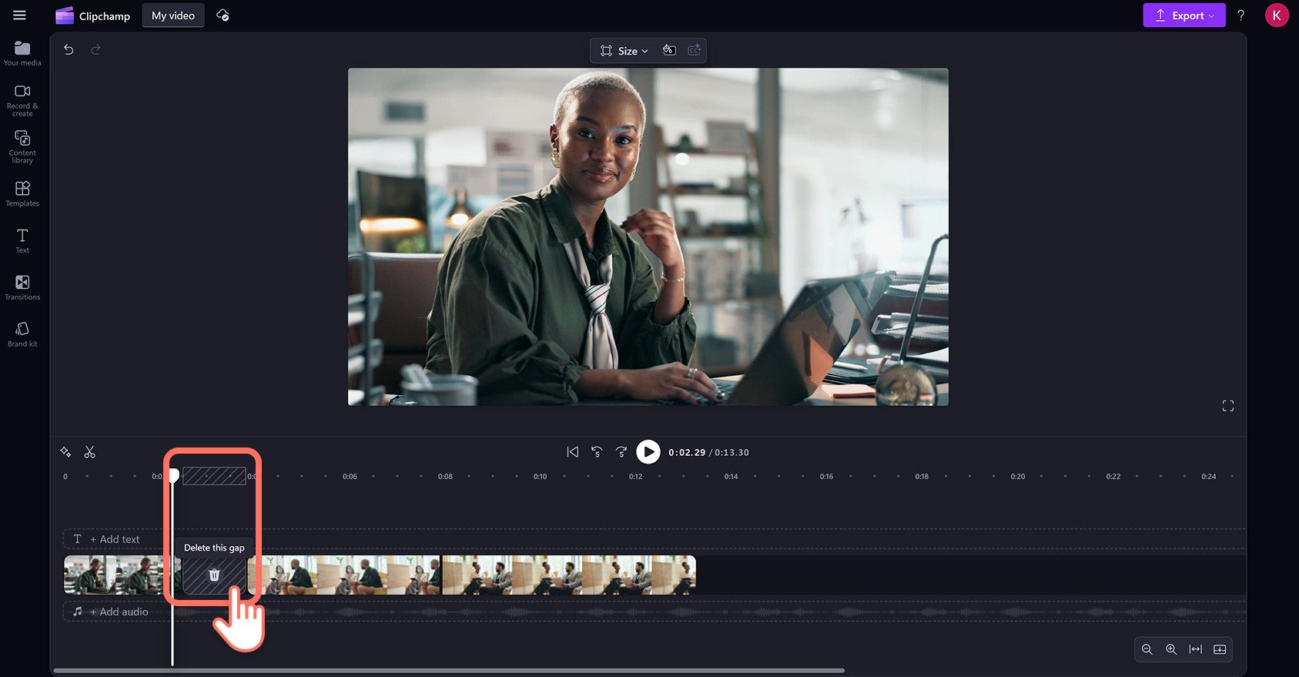Select the third clip in timeline

[569, 575]
